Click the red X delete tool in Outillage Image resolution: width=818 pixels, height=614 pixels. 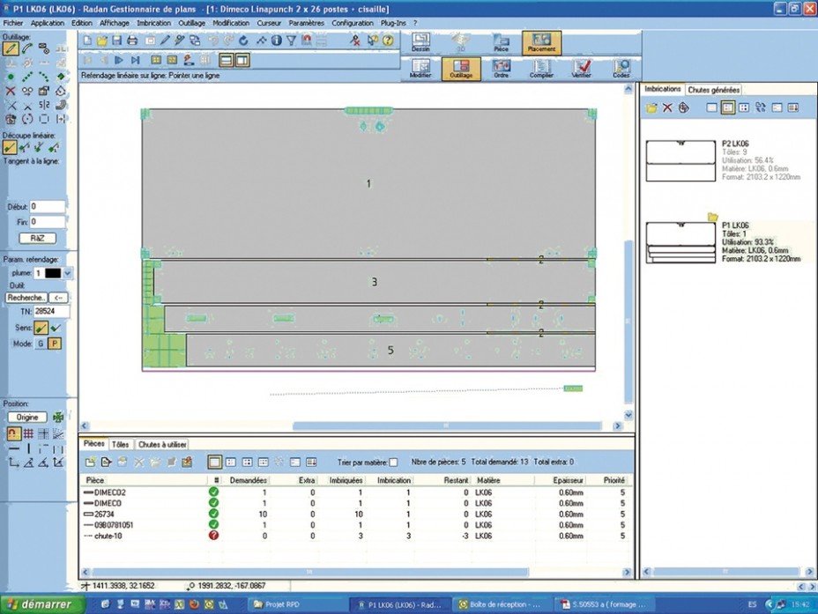coord(11,92)
